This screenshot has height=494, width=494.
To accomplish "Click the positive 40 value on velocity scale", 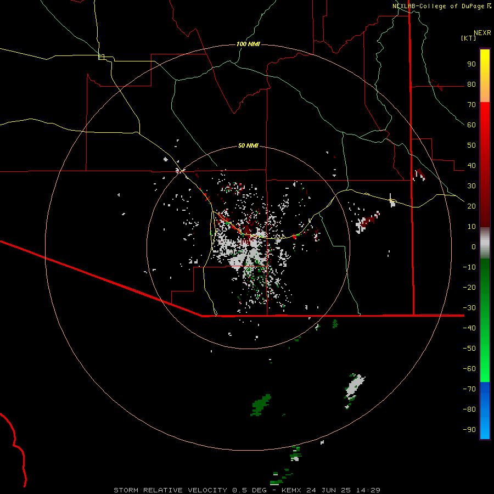I will 471,166.
